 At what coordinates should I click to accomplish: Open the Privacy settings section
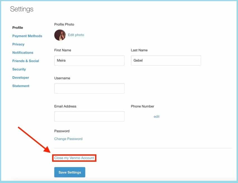point(18,44)
